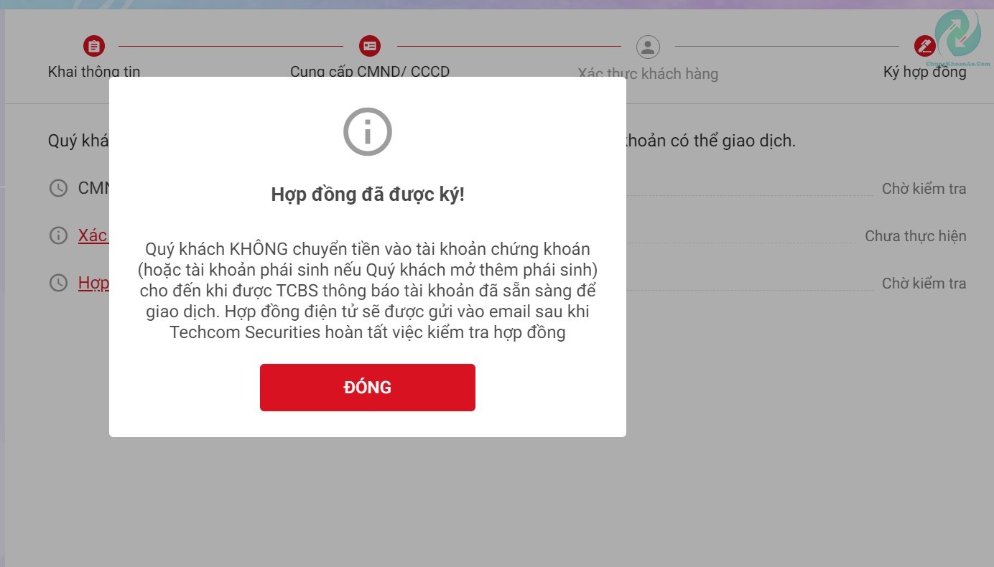Select the Ký hợp đồng step label
Screen dimensions: 994x567
[925, 72]
